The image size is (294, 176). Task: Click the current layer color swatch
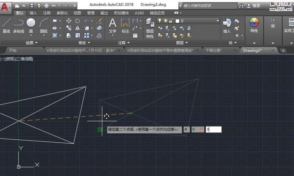177,21
